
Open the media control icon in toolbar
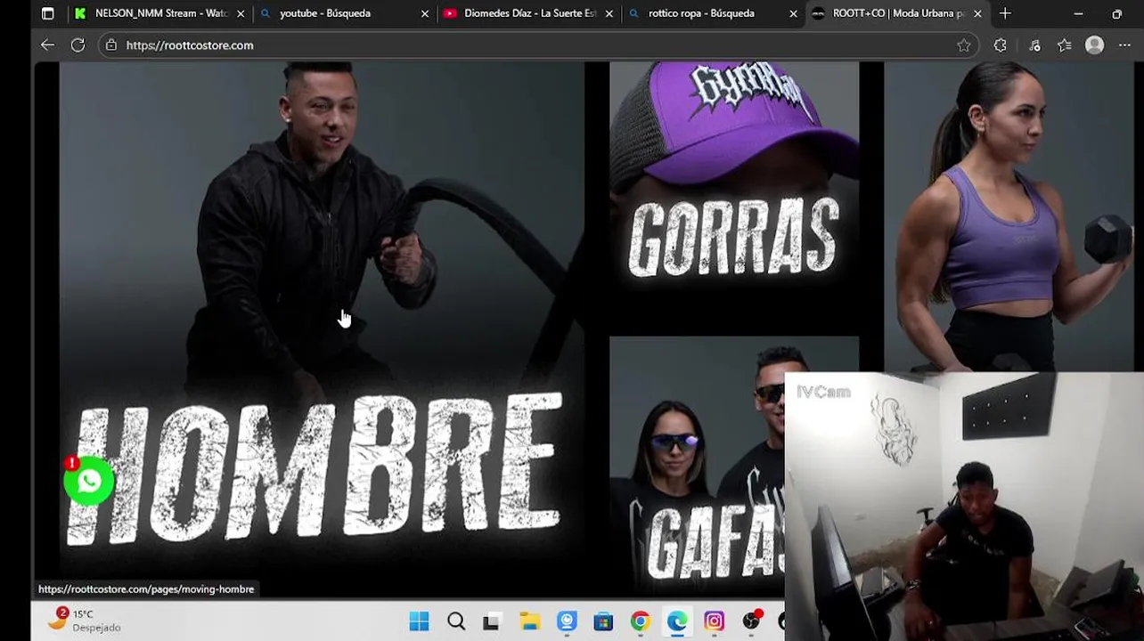click(1034, 45)
